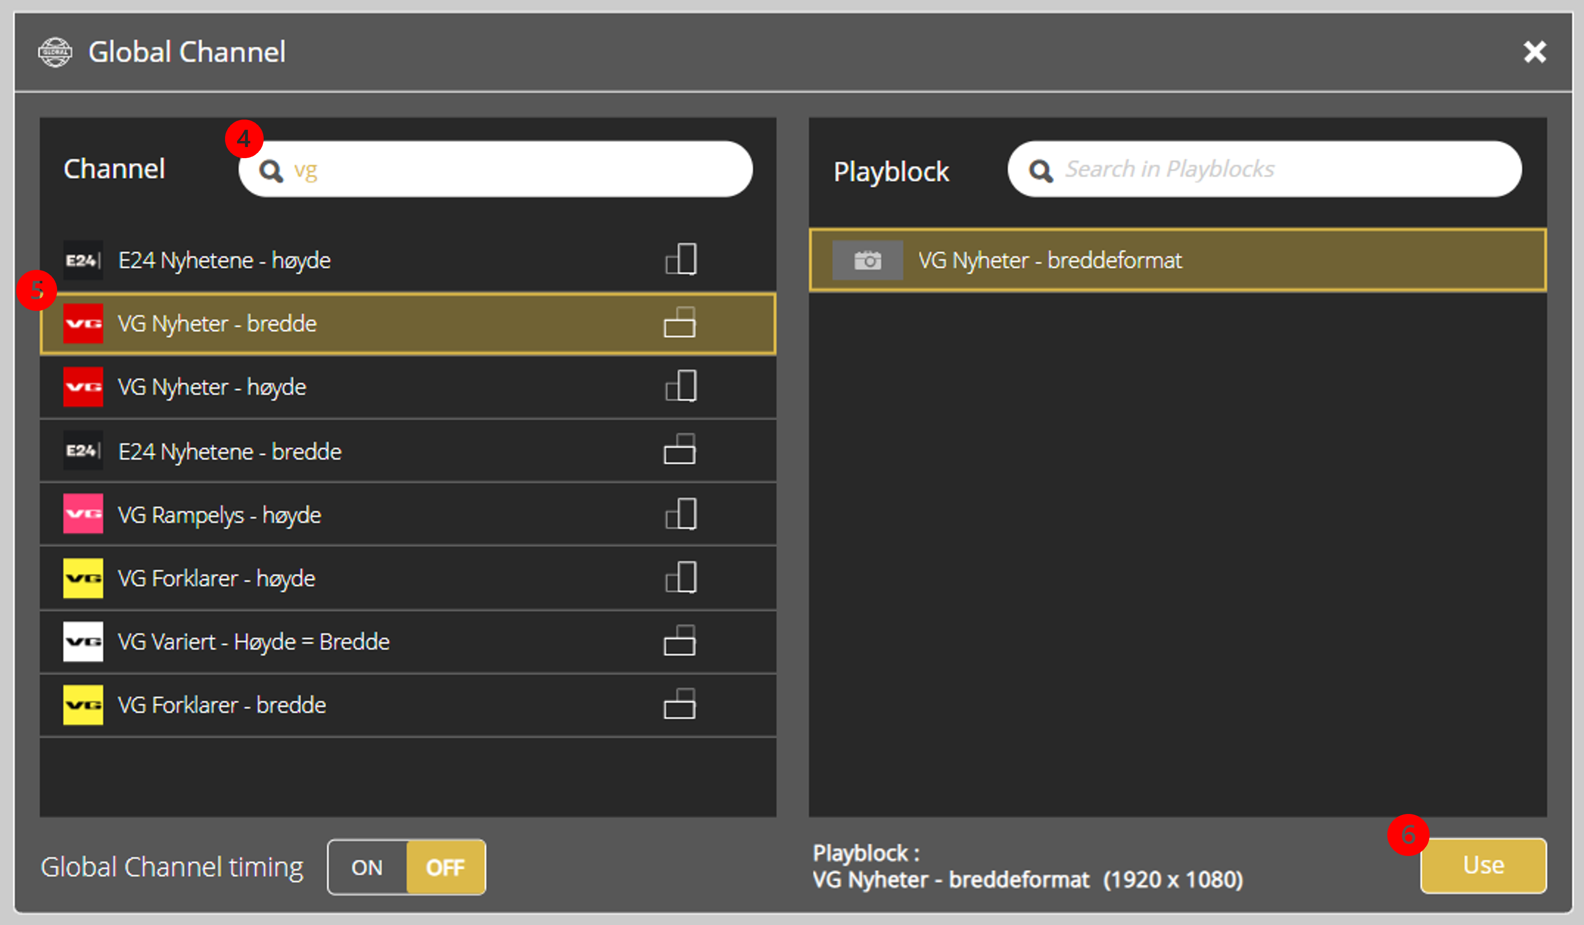This screenshot has width=1584, height=925.
Task: Click red VG logo of Nyheter - bredde
Action: pyautogui.click(x=83, y=324)
